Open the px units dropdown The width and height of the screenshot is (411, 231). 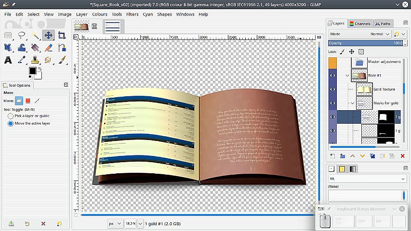coord(116,224)
